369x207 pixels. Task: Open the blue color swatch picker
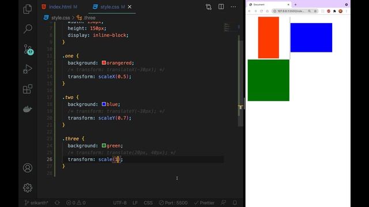coord(104,104)
